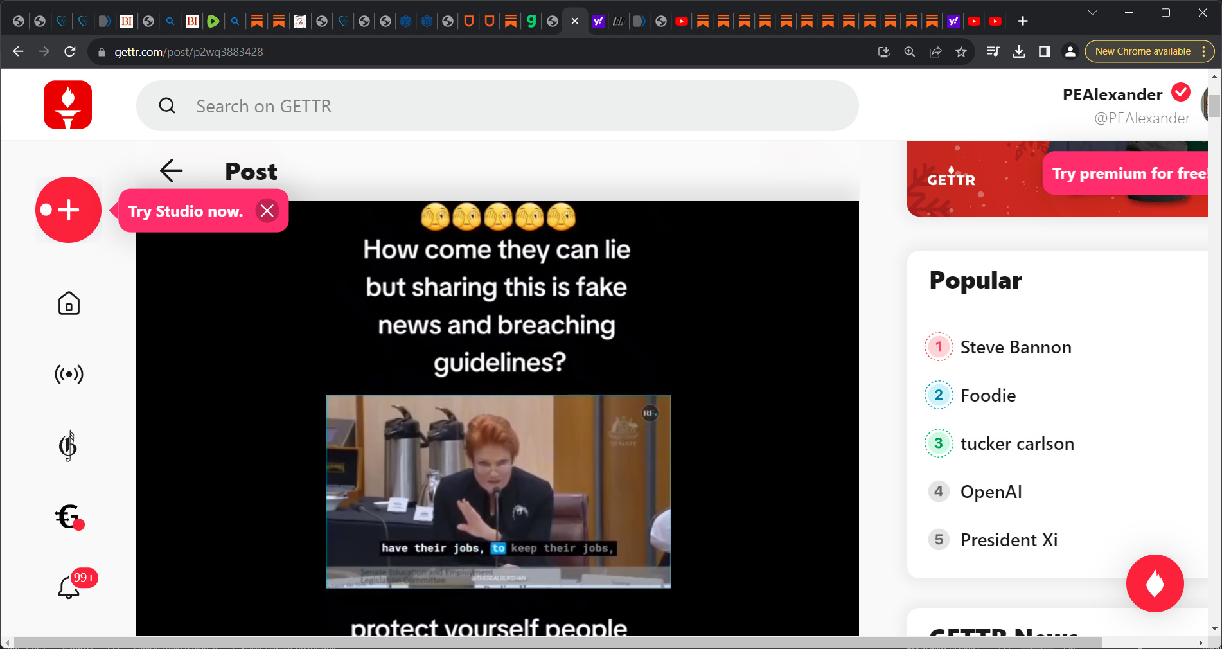Click the GETTR logo on premium banner
The width and height of the screenshot is (1222, 649).
[x=951, y=177]
